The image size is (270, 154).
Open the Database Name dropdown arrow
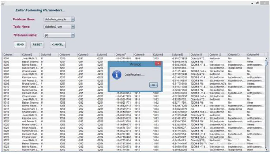pos(73,19)
